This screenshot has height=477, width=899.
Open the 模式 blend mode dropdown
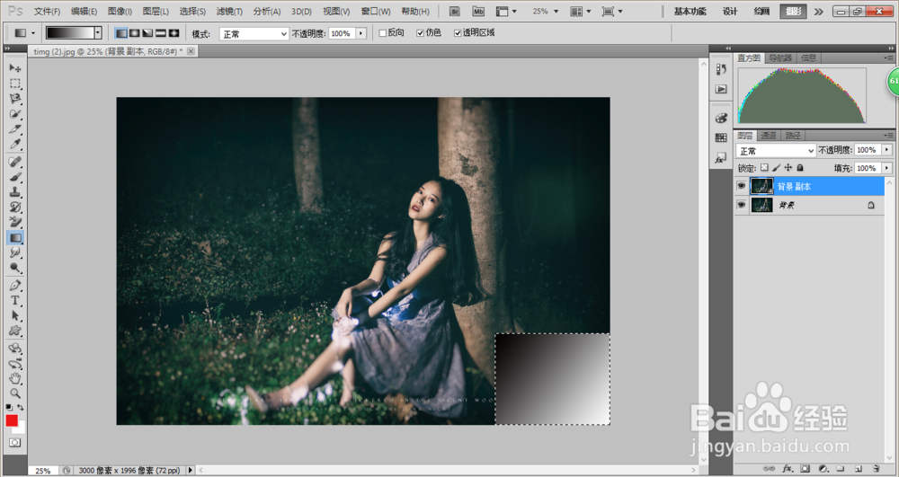pyautogui.click(x=254, y=34)
